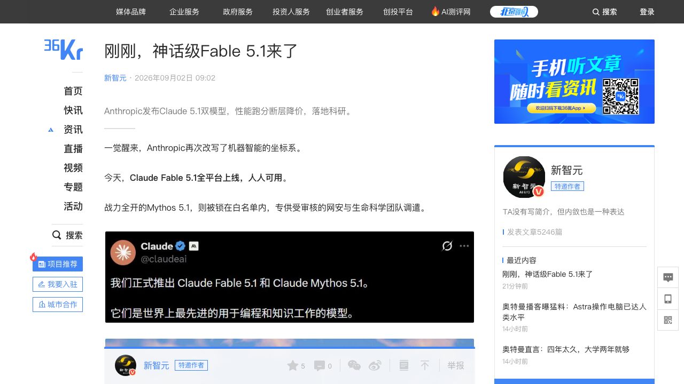This screenshot has height=384, width=684.
Task: Open the floating mobile app icon
Action: tap(668, 299)
